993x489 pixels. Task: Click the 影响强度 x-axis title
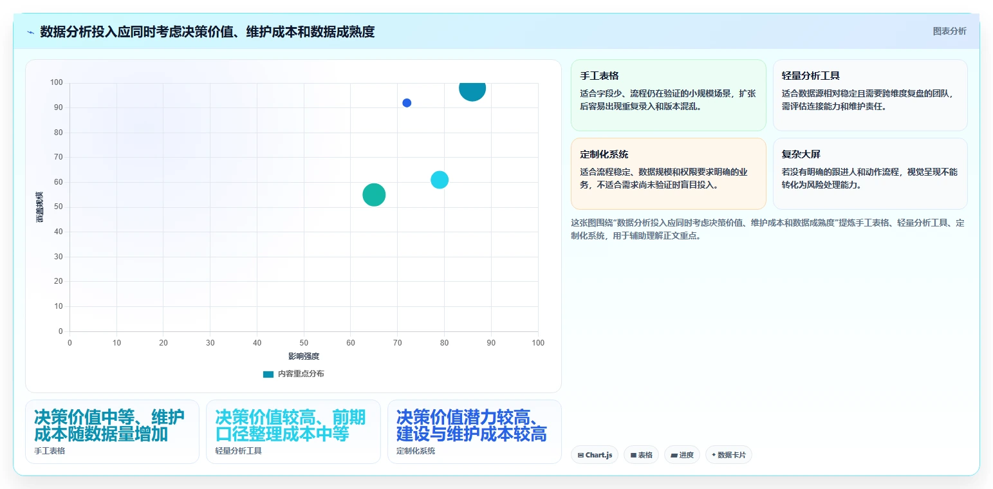tap(304, 356)
